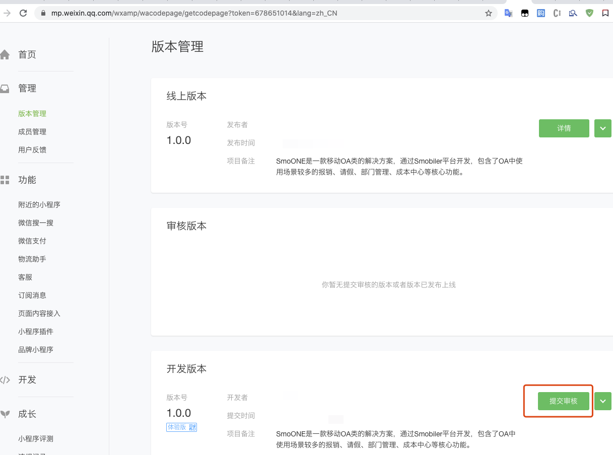Click the 1.0.0 version in 开发版本
This screenshot has height=455, width=613.
pyautogui.click(x=179, y=413)
